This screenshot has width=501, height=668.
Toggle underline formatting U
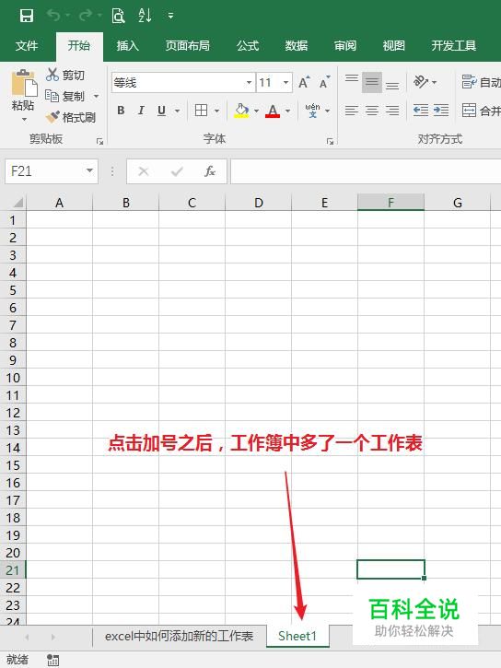[x=161, y=111]
